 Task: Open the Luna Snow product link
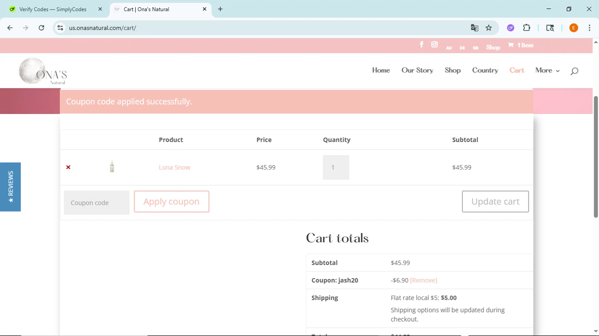tap(175, 167)
